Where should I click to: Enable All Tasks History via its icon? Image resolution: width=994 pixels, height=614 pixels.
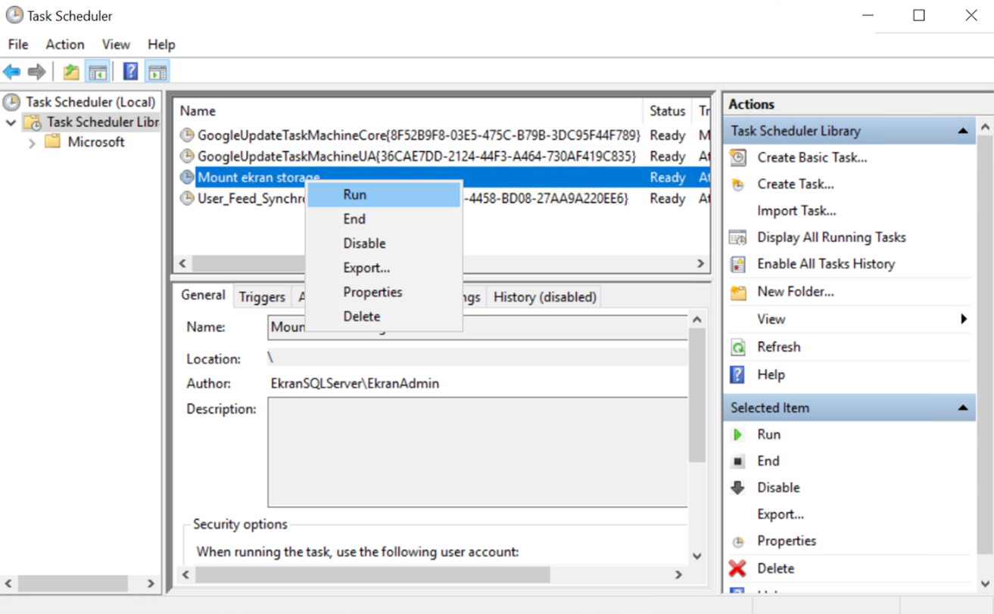click(x=737, y=263)
